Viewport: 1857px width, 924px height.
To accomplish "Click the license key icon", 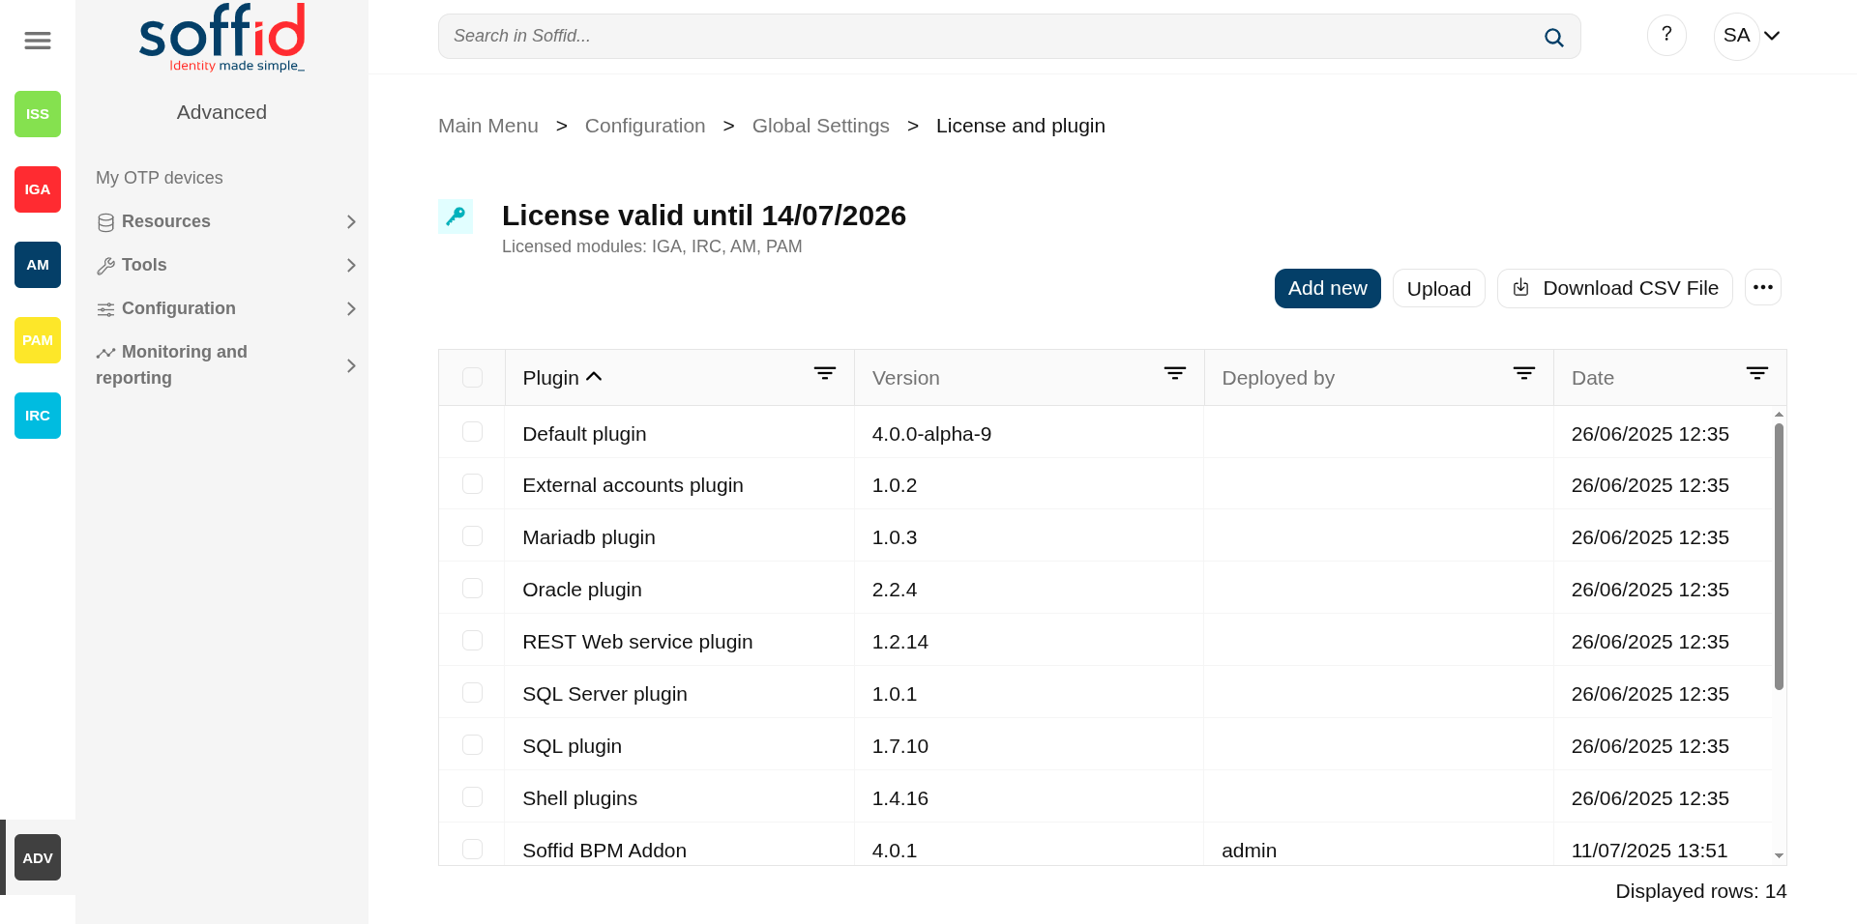I will coord(456,217).
